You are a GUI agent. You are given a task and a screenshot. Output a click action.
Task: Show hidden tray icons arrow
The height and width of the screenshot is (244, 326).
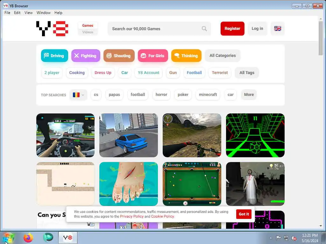pyautogui.click(x=271, y=238)
